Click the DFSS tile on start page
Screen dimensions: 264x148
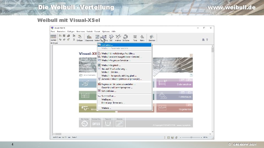coord(96,123)
